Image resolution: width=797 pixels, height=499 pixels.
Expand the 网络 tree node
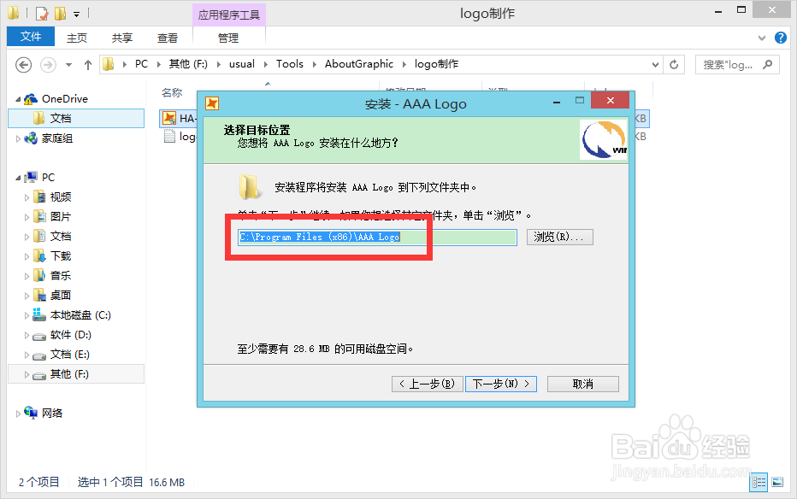[18, 414]
